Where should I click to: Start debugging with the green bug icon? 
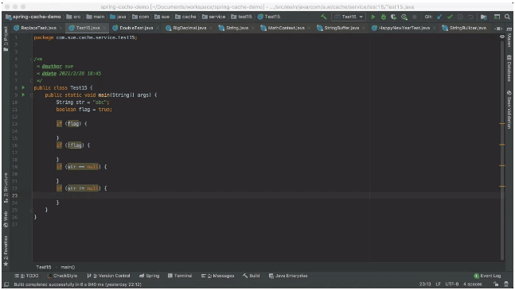click(x=384, y=17)
